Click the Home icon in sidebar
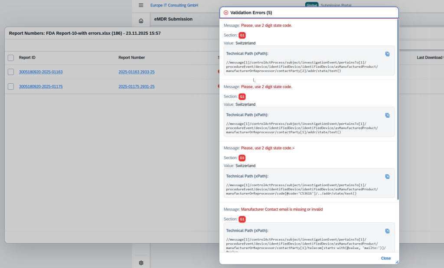The image size is (444, 268). pos(141,21)
